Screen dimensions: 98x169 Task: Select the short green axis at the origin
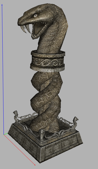pos(6,134)
